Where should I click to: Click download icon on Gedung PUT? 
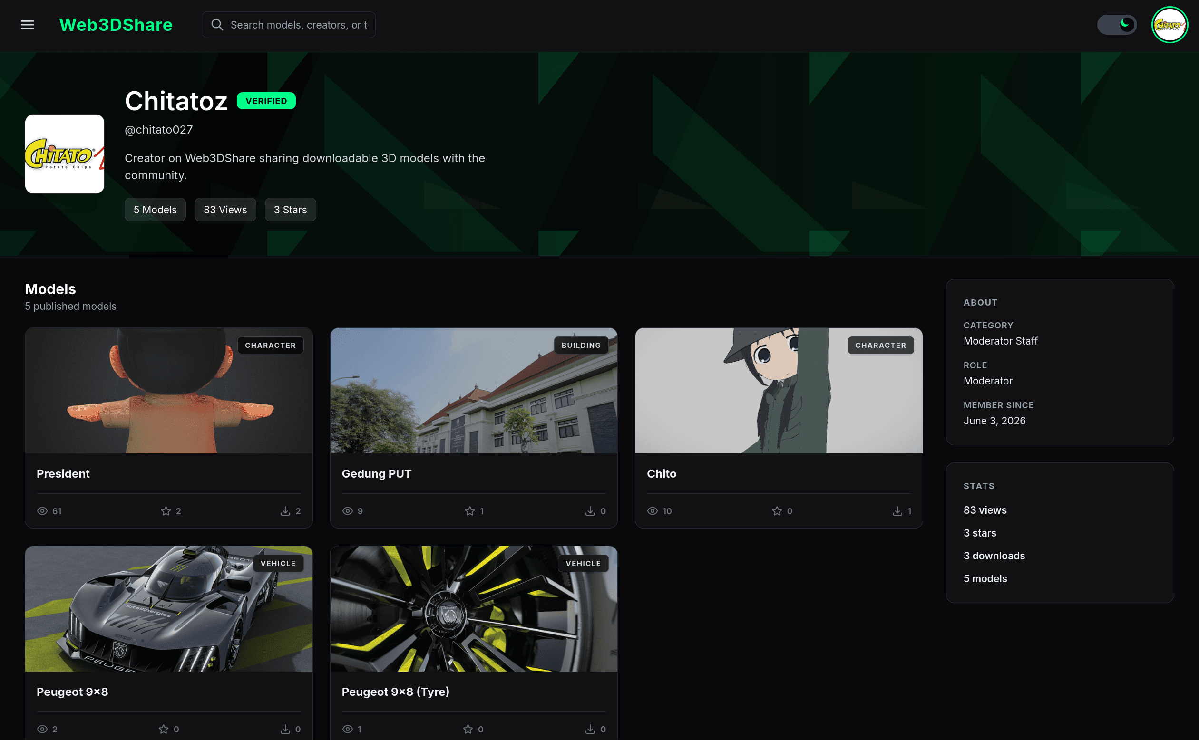click(x=590, y=511)
